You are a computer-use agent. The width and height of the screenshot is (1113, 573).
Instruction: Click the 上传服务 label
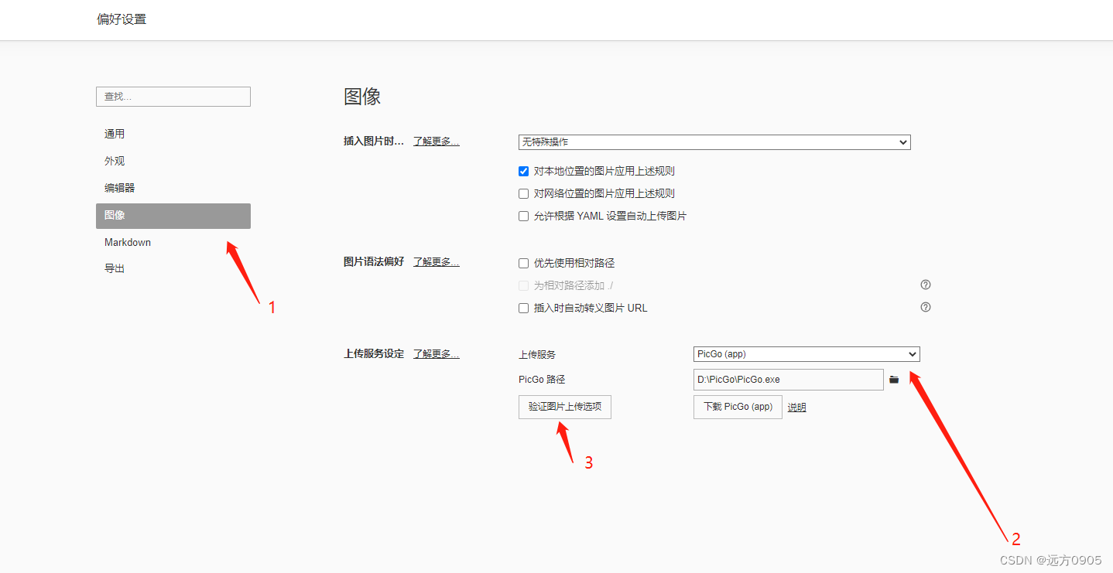click(537, 354)
